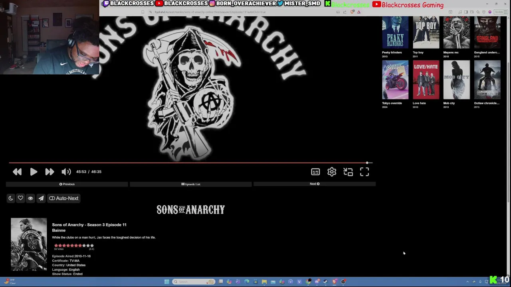Seek on the video progress bar
511x287 pixels.
[x=191, y=163]
